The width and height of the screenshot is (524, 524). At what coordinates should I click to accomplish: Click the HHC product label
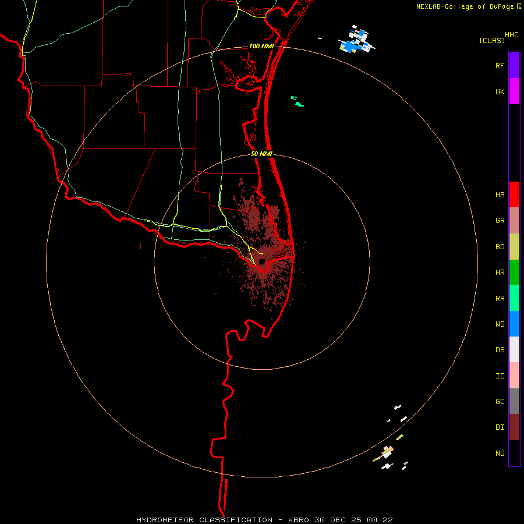511,35
